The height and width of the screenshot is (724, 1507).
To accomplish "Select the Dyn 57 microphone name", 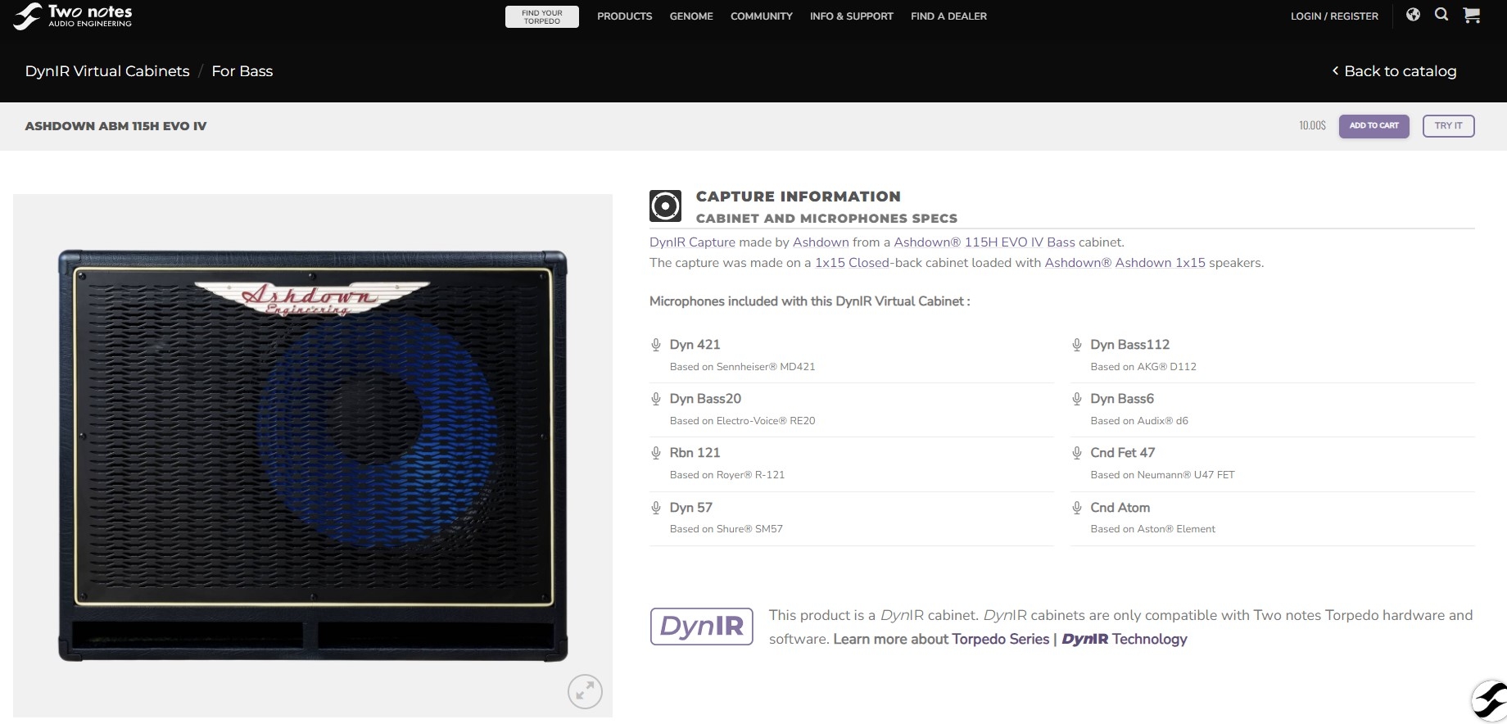I will pos(690,508).
